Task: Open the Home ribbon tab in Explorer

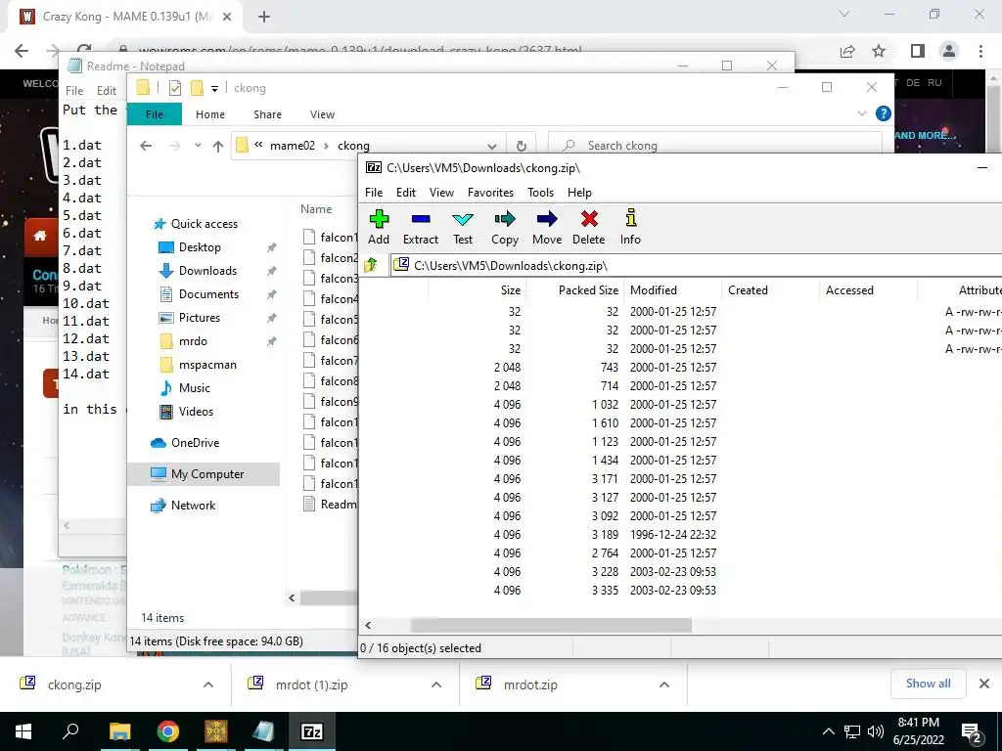Action: click(210, 114)
